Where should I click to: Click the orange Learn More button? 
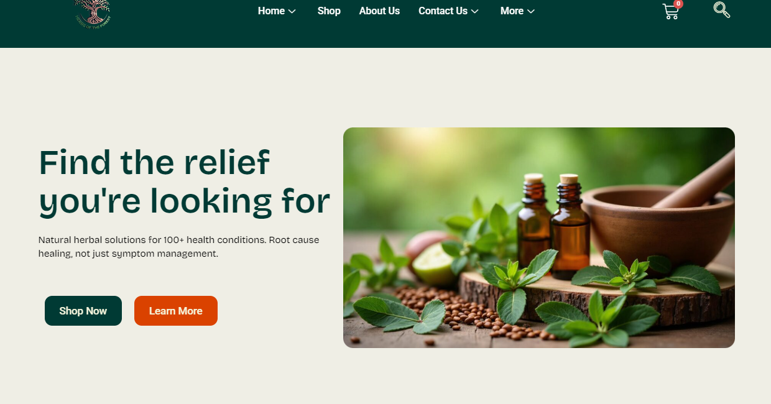(x=176, y=311)
